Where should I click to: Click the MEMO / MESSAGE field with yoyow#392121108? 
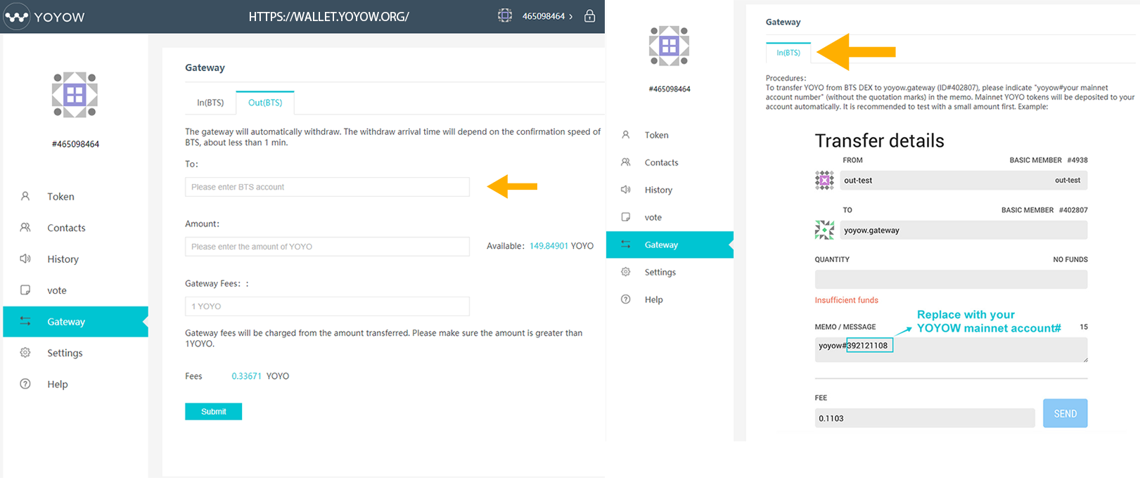[951, 349]
